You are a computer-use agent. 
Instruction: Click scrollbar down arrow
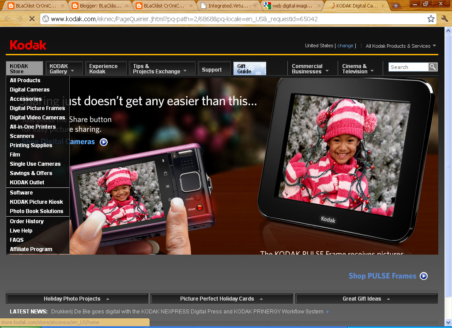[x=448, y=322]
